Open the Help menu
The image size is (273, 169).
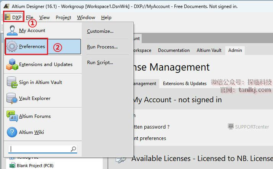click(x=106, y=18)
